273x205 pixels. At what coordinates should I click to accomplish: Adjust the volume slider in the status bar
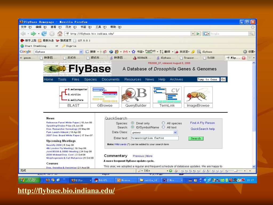pos(236,171)
